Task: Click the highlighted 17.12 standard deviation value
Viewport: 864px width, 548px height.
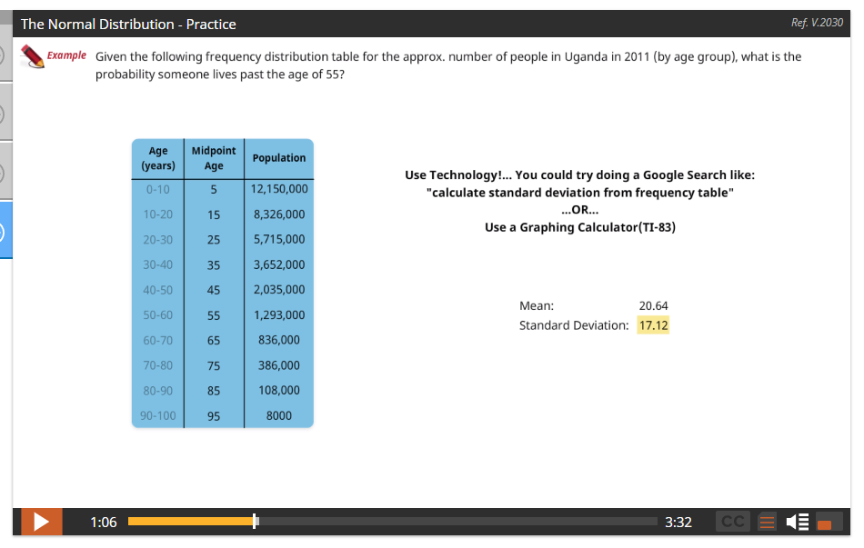Action: (653, 324)
